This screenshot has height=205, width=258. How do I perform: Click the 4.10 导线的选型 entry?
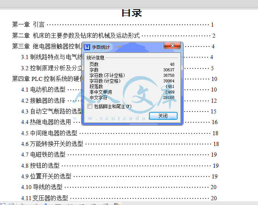pyautogui.click(x=119, y=187)
